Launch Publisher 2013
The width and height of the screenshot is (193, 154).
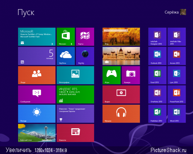click(157, 114)
